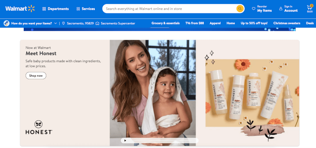Image resolution: width=316 pixels, height=148 pixels.
Task: Expand How do you want your items
Action: coord(56,23)
